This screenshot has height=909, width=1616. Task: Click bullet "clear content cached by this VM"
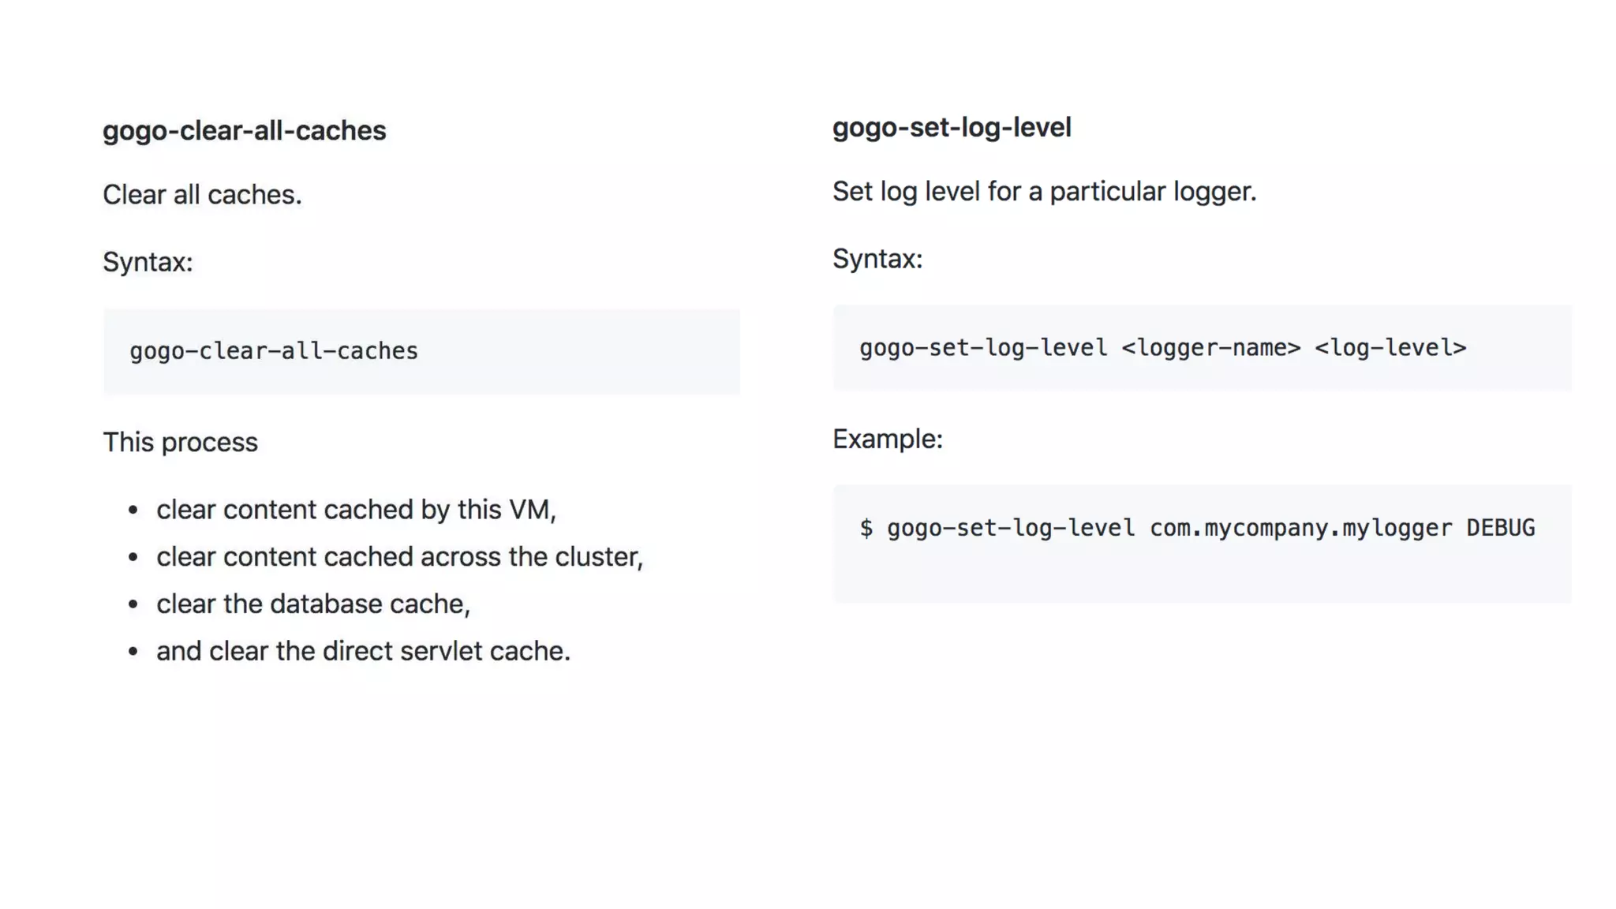(x=356, y=510)
